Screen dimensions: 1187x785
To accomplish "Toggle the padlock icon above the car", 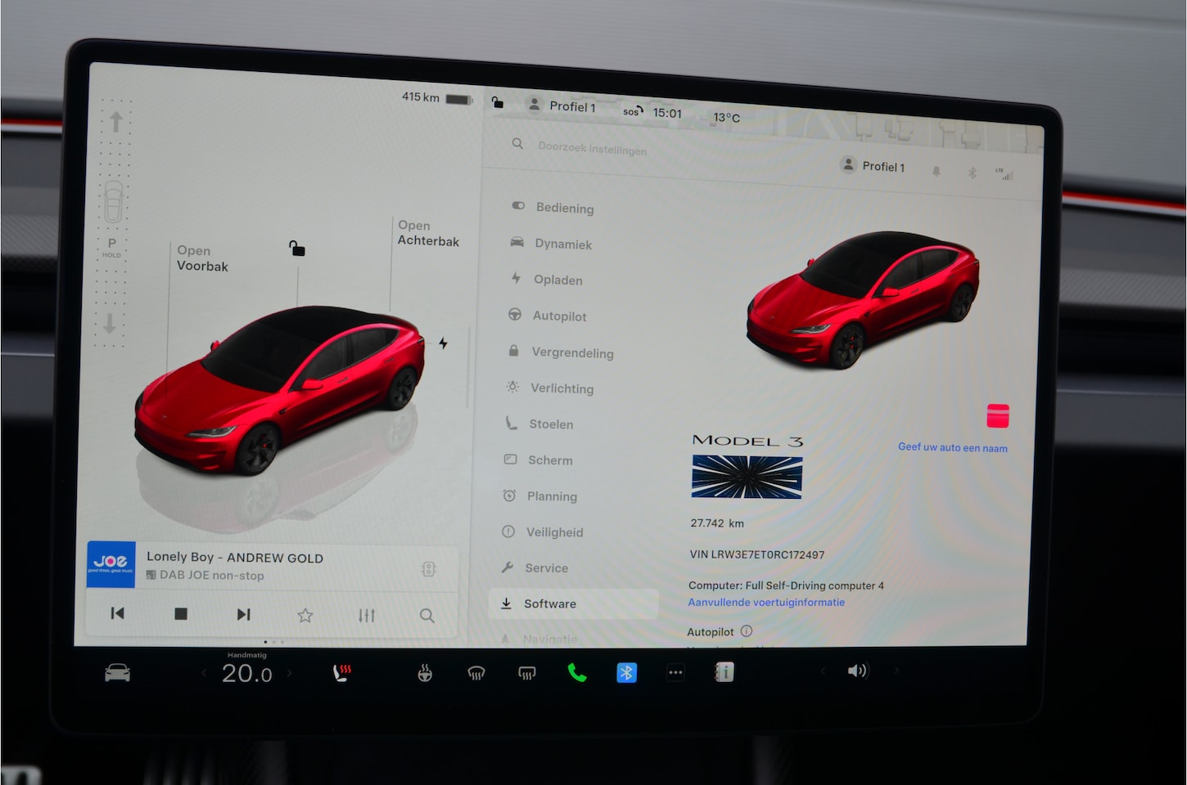I will tap(296, 248).
